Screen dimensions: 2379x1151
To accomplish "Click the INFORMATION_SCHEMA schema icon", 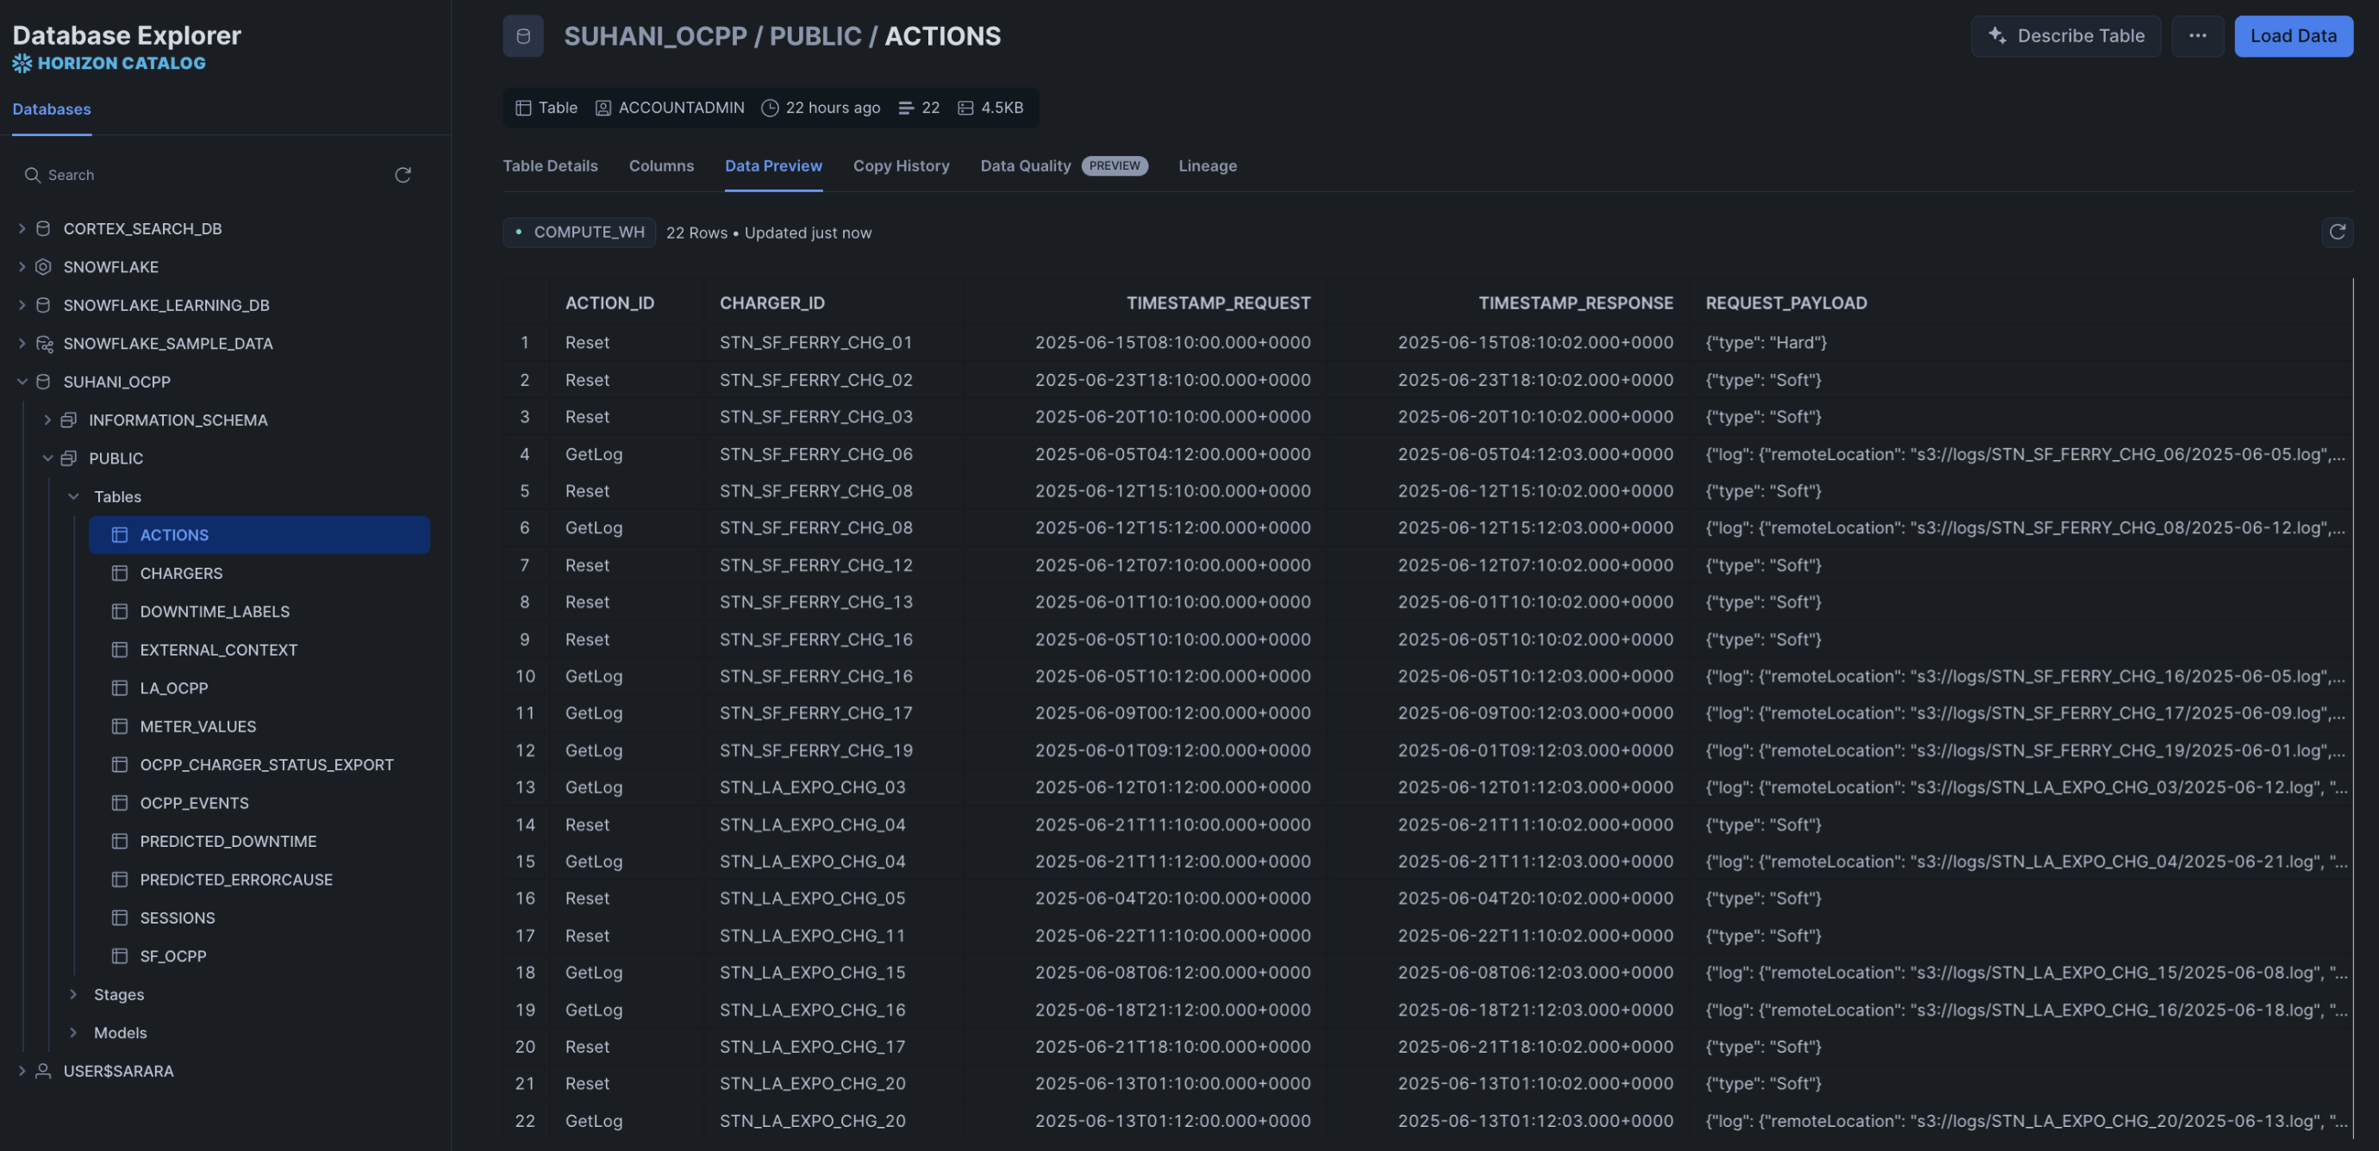I will [68, 420].
